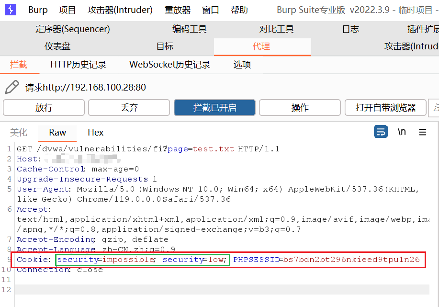Select the 拦截 sub-tab

point(19,65)
